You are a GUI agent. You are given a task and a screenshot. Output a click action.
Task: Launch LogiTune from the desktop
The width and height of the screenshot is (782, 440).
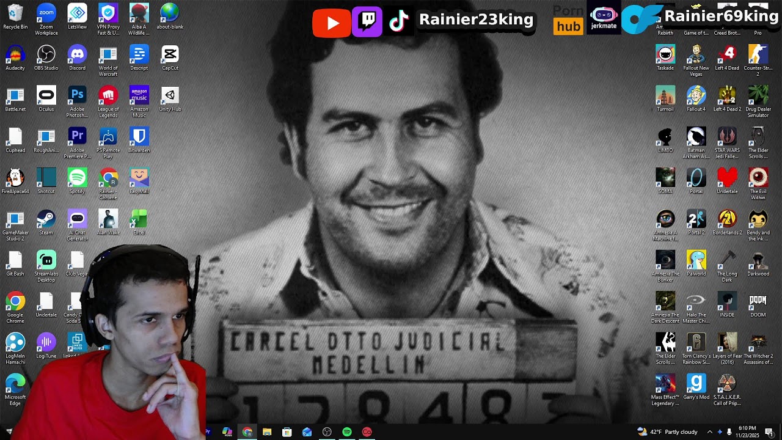[46, 346]
